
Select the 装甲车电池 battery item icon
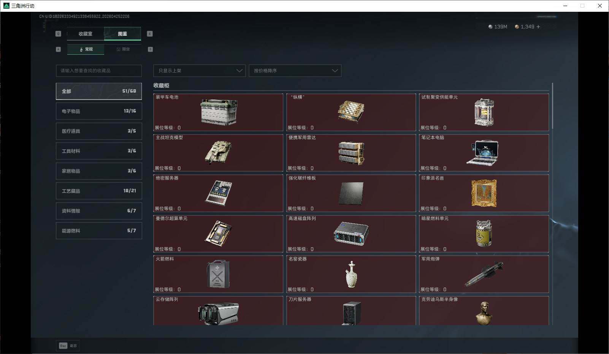click(x=219, y=112)
